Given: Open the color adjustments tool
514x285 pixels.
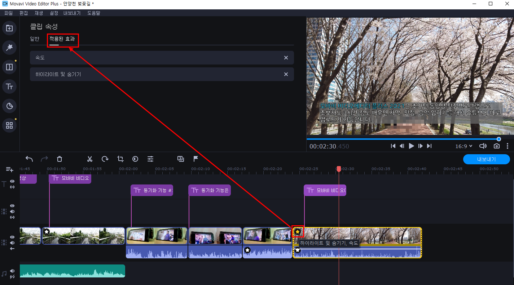Looking at the screenshot, I should [135, 159].
